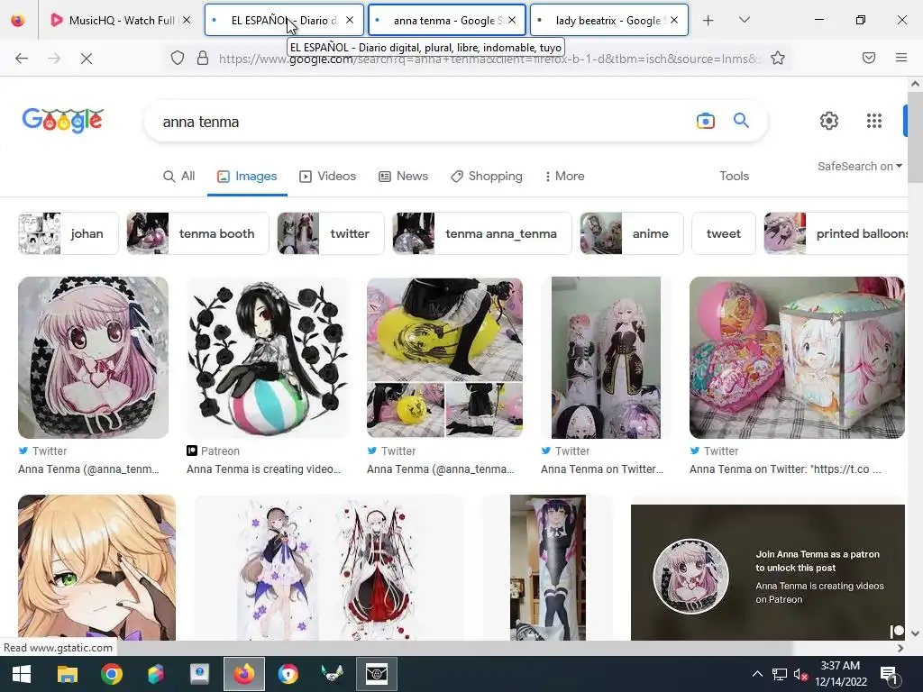
Task: Filter images by 'tenma anna_tenma' chip
Action: 482,233
